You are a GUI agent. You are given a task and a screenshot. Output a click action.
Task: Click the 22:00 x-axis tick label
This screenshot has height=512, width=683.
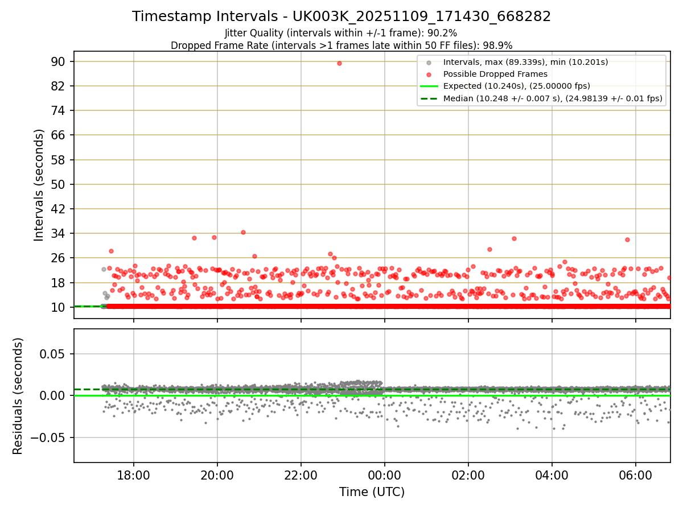[x=301, y=474]
